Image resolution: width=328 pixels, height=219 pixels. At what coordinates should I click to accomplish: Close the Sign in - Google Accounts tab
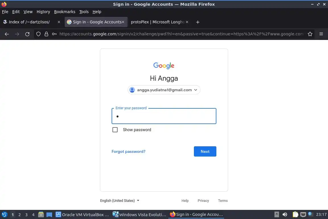123,22
